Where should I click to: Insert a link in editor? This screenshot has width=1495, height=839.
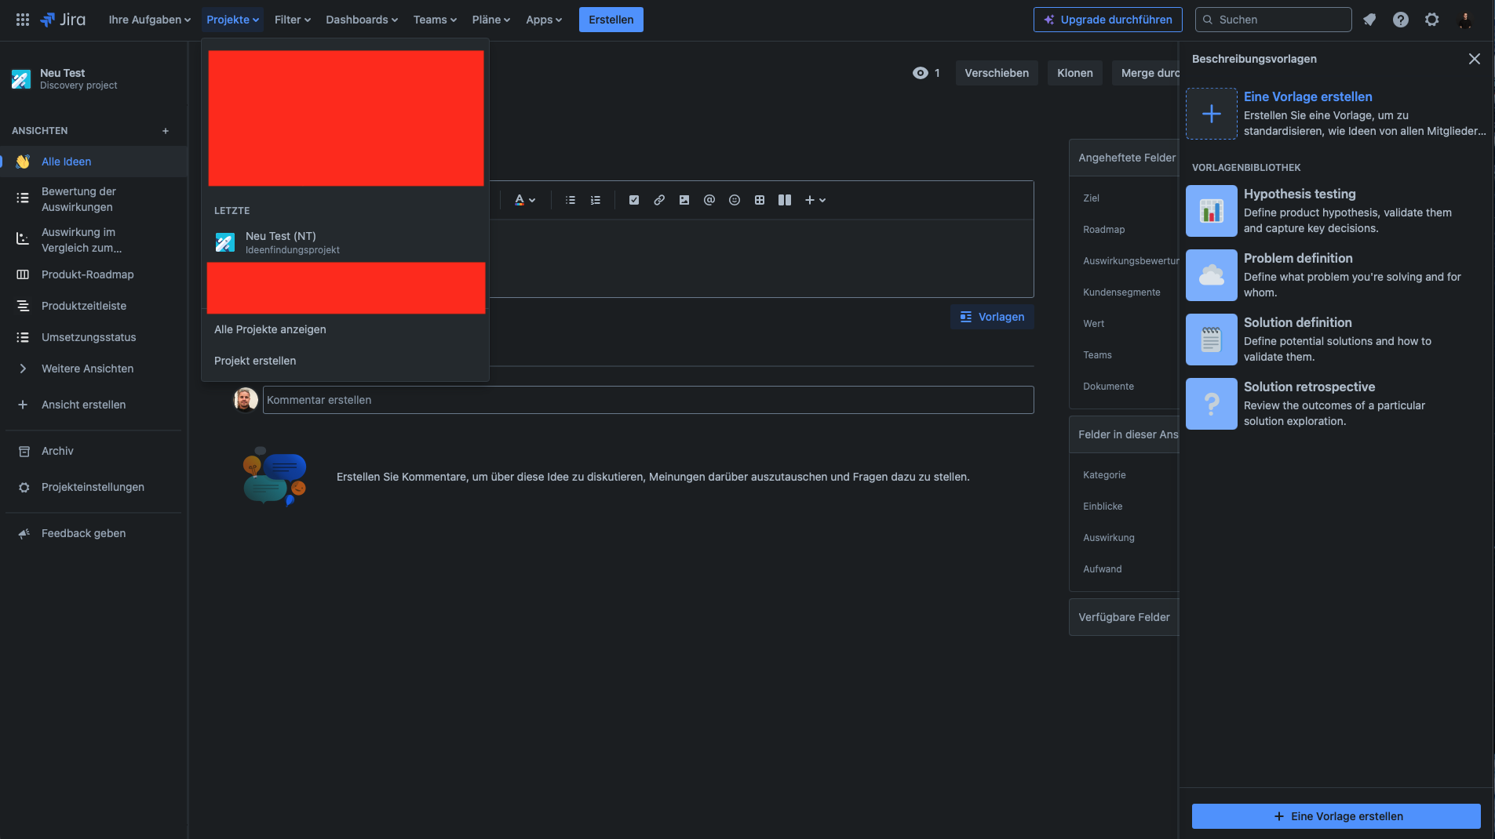[659, 200]
